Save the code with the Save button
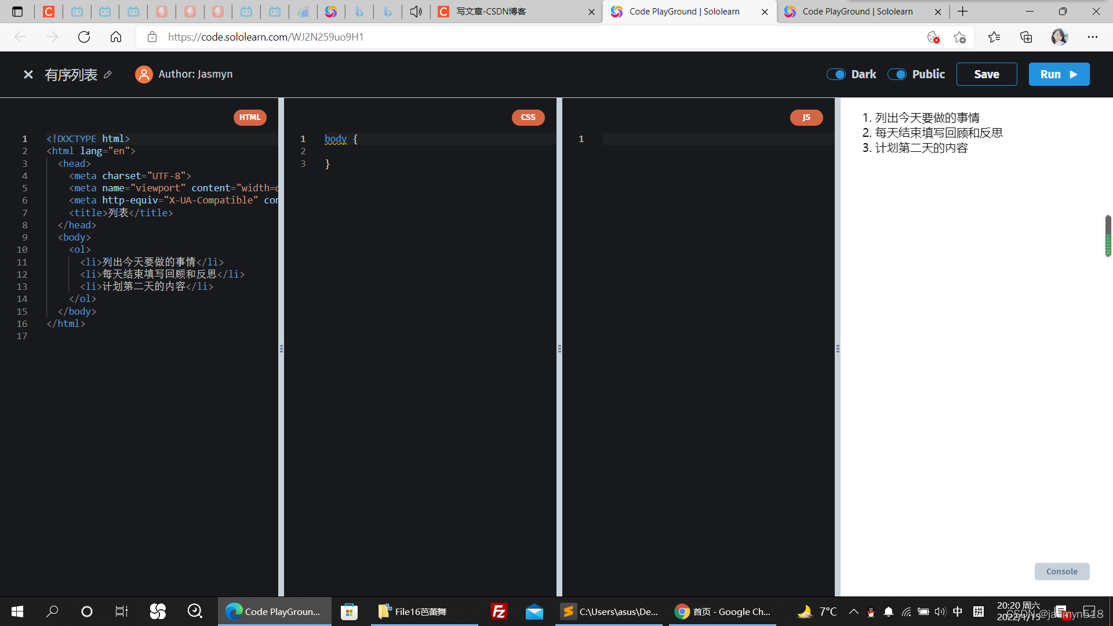This screenshot has height=626, width=1113. point(987,74)
